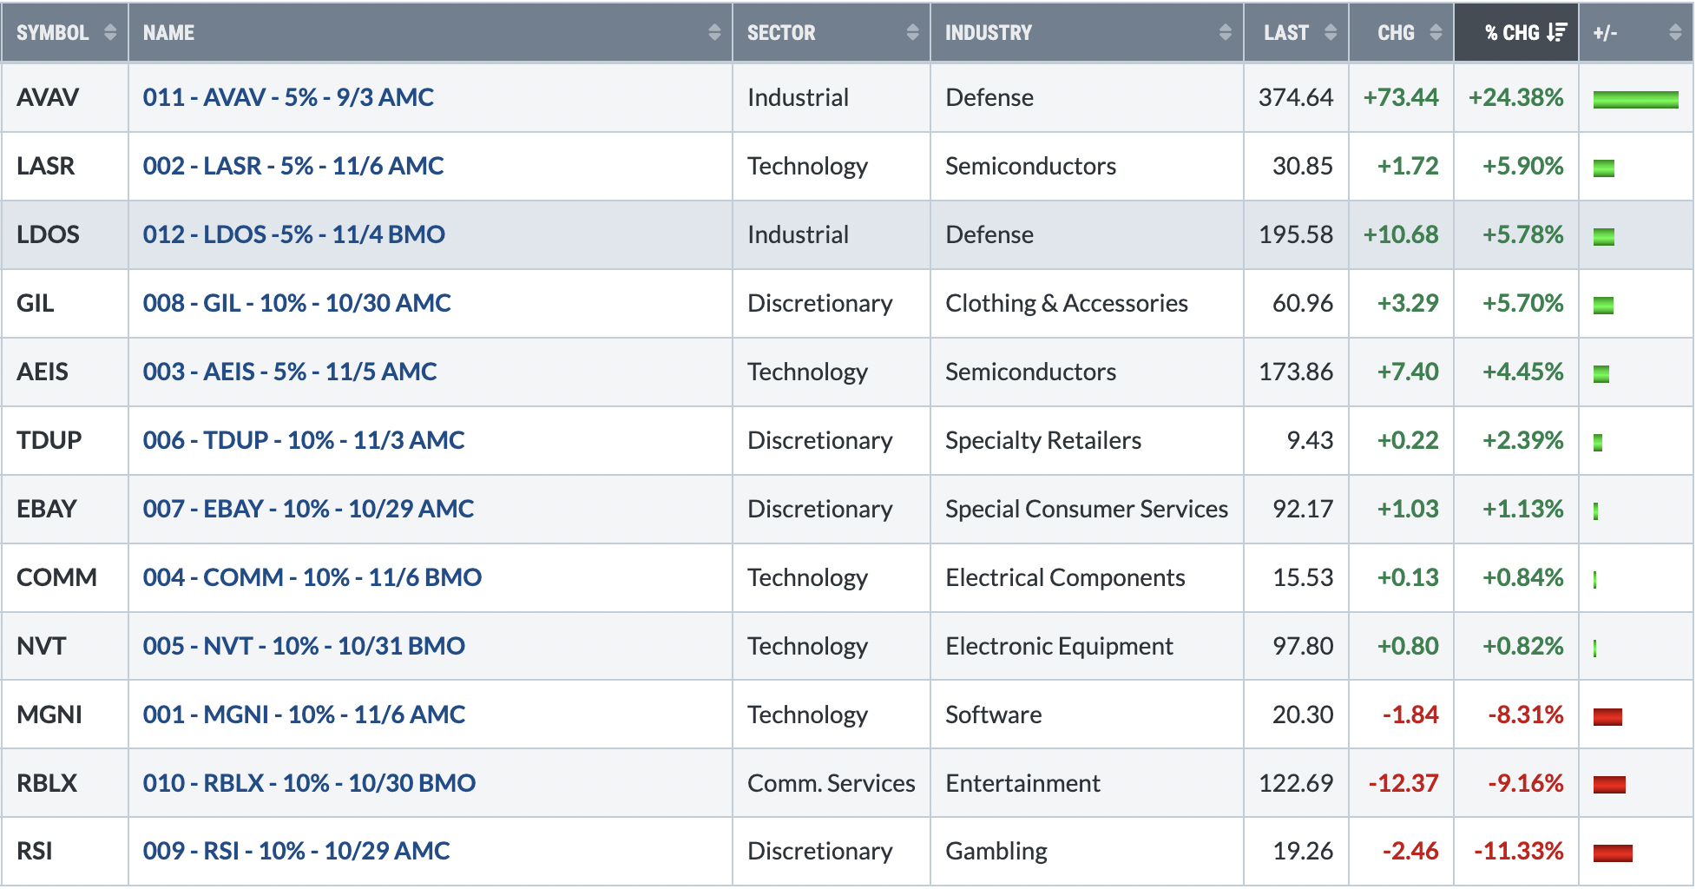Click the SECTOR column sort icon

click(912, 33)
